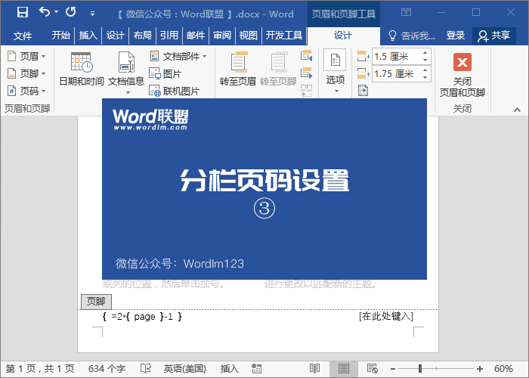The width and height of the screenshot is (529, 378).
Task: Click the link to previous header icon
Action: [x=306, y=91]
